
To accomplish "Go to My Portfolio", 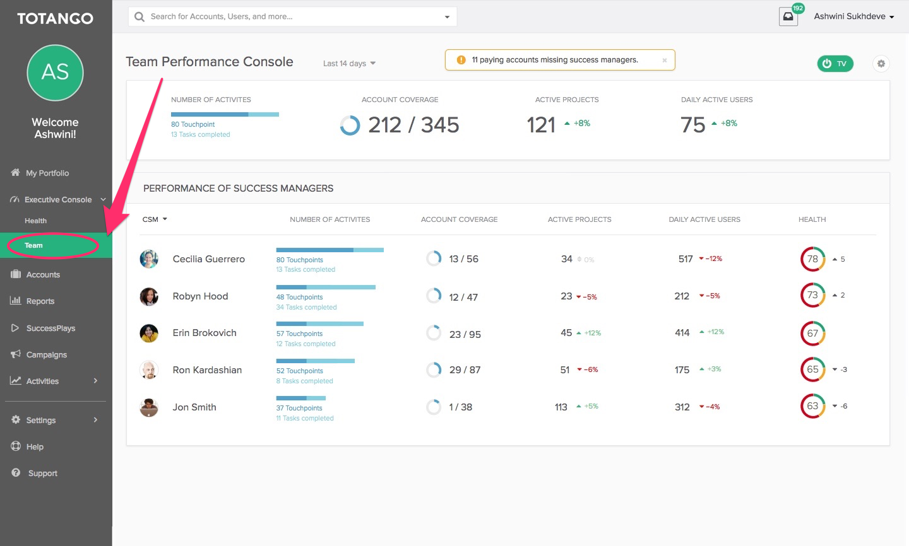I will click(47, 173).
